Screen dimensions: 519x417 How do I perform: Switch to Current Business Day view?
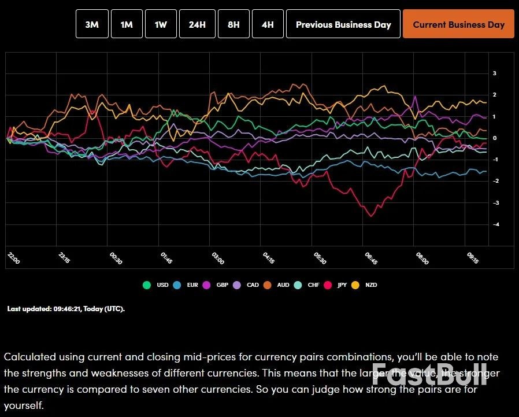click(x=458, y=24)
